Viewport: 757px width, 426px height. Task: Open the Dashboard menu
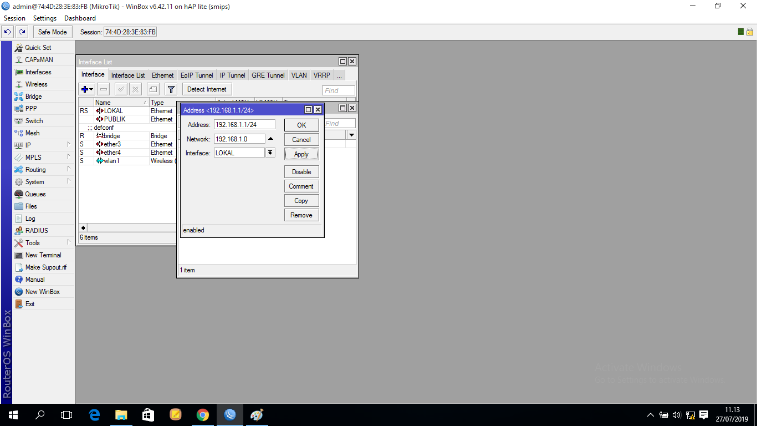point(80,18)
